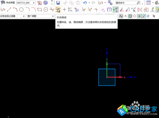Select the Line tool
The image size is (159, 118).
(9, 10)
